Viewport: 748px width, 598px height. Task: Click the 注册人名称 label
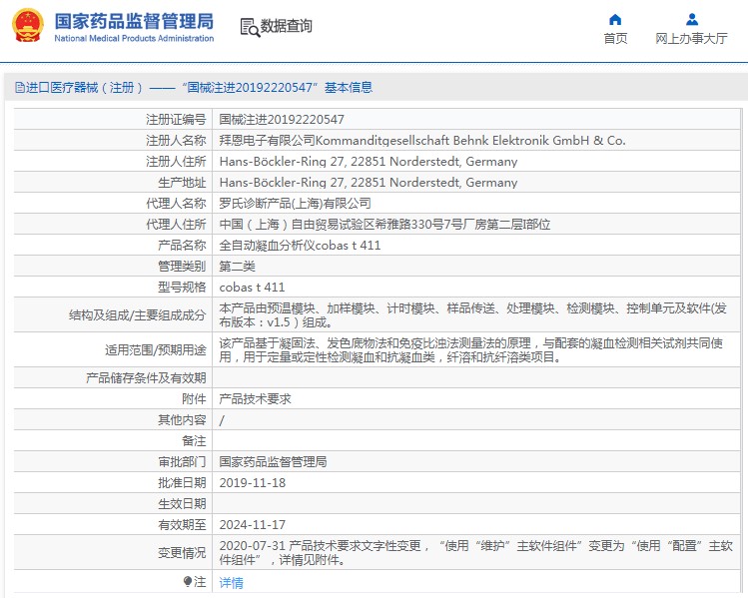coord(176,140)
